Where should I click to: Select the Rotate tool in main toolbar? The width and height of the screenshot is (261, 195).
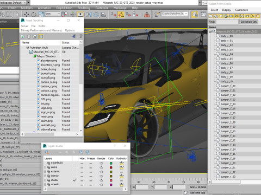click(x=34, y=14)
